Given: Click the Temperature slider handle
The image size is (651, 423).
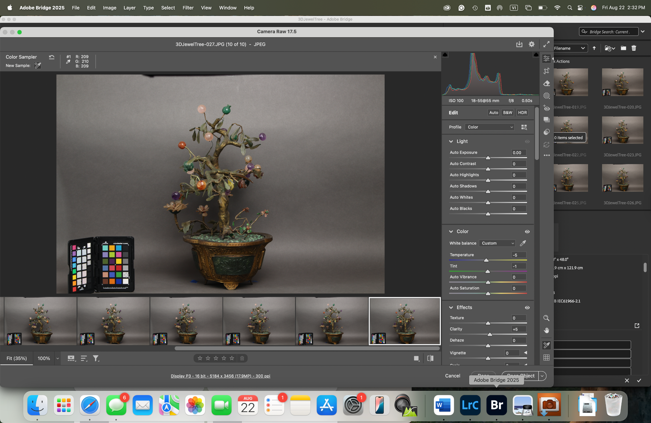Looking at the screenshot, I should coord(486,260).
